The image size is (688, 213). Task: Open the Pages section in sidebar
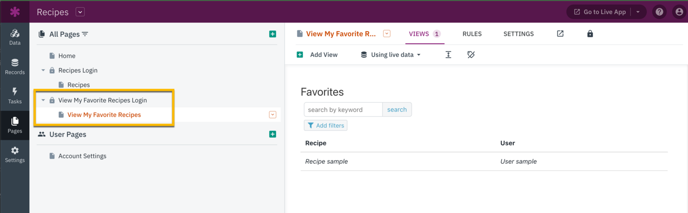tap(15, 125)
